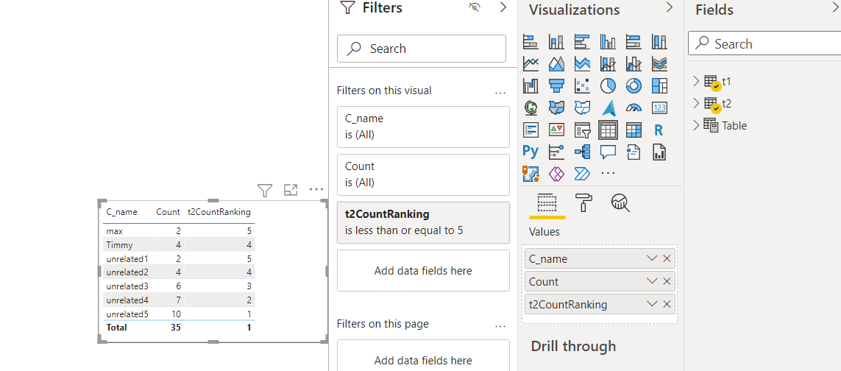Viewport: 841px width, 371px height.
Task: Collapse the Visualizations pane chevron
Action: click(670, 7)
